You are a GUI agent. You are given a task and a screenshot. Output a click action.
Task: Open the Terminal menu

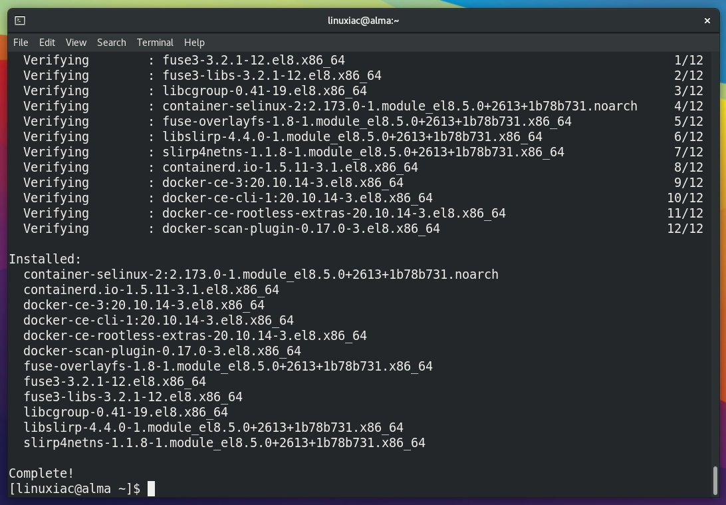[155, 43]
